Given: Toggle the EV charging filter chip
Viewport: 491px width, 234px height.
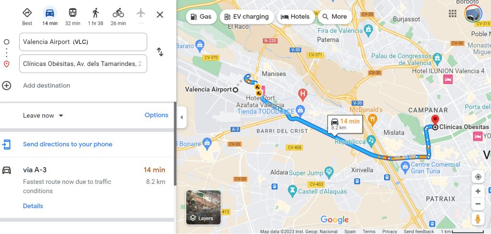Looking at the screenshot, I should point(247,17).
